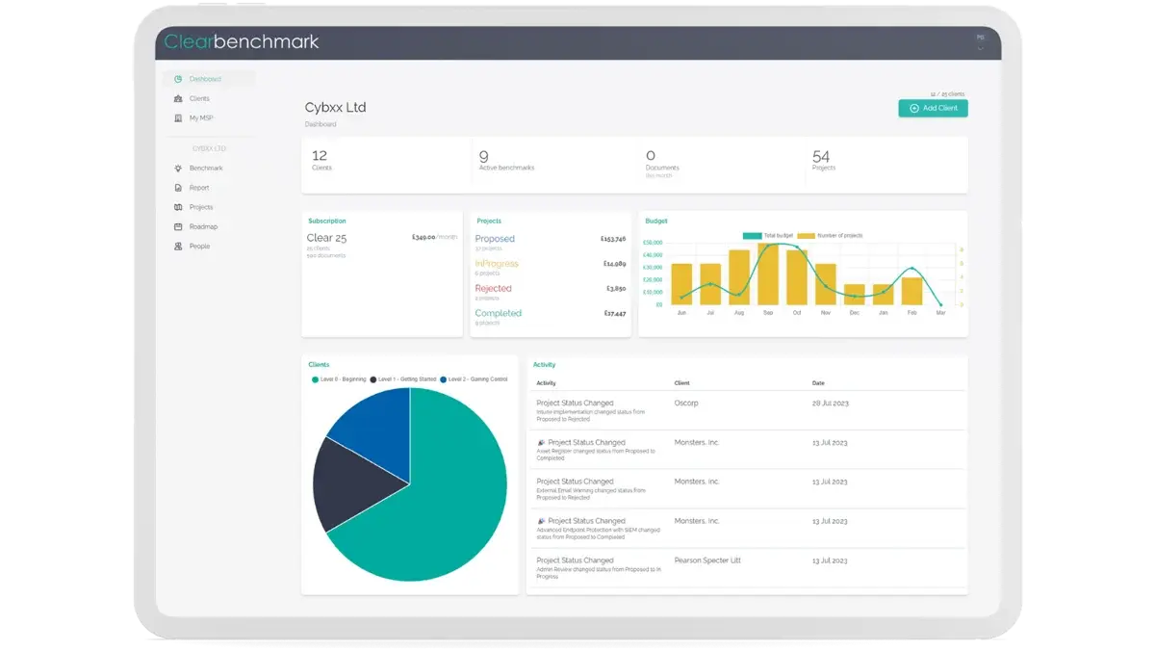Click the Client column header in Activity

681,383
